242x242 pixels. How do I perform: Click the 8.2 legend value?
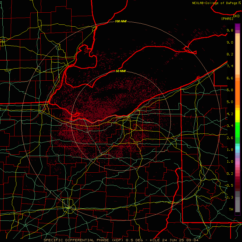(x=230, y=54)
